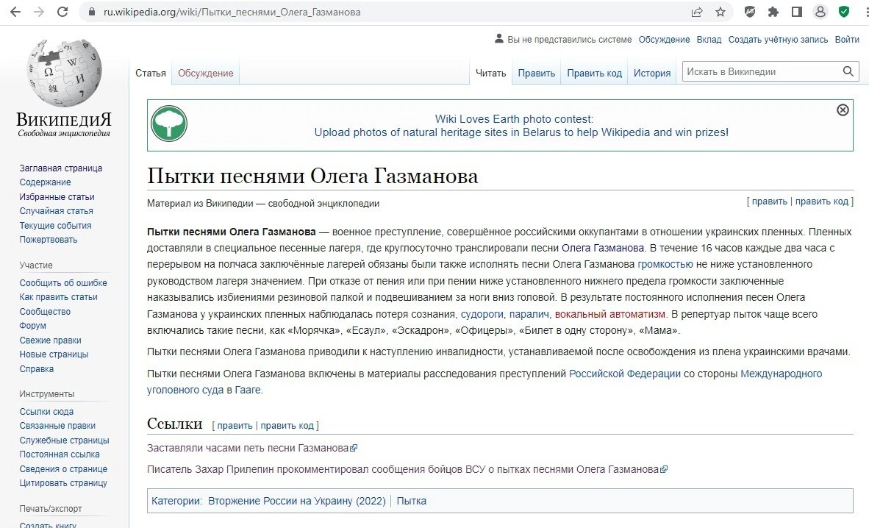
Task: Click Цитировать страницу
Action: point(63,483)
